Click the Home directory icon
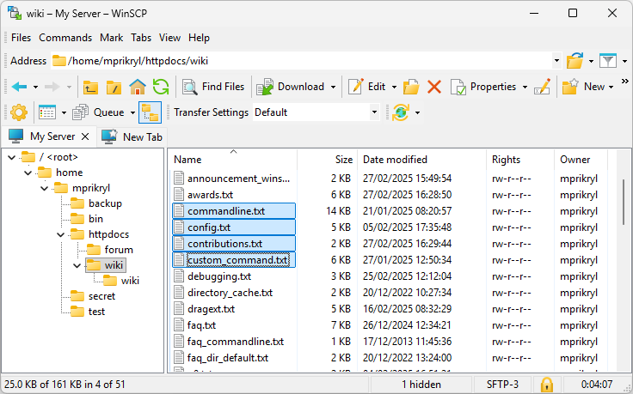 pos(137,87)
